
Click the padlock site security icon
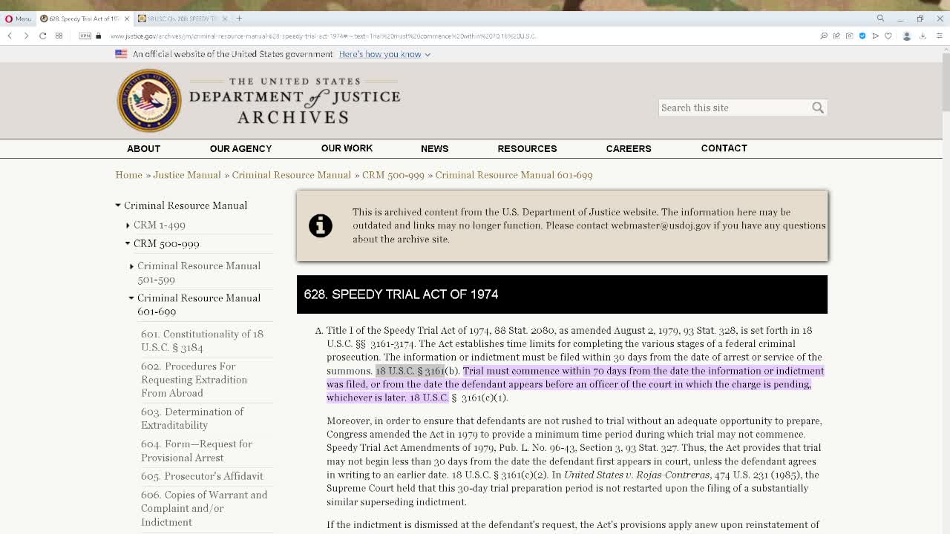tap(98, 36)
